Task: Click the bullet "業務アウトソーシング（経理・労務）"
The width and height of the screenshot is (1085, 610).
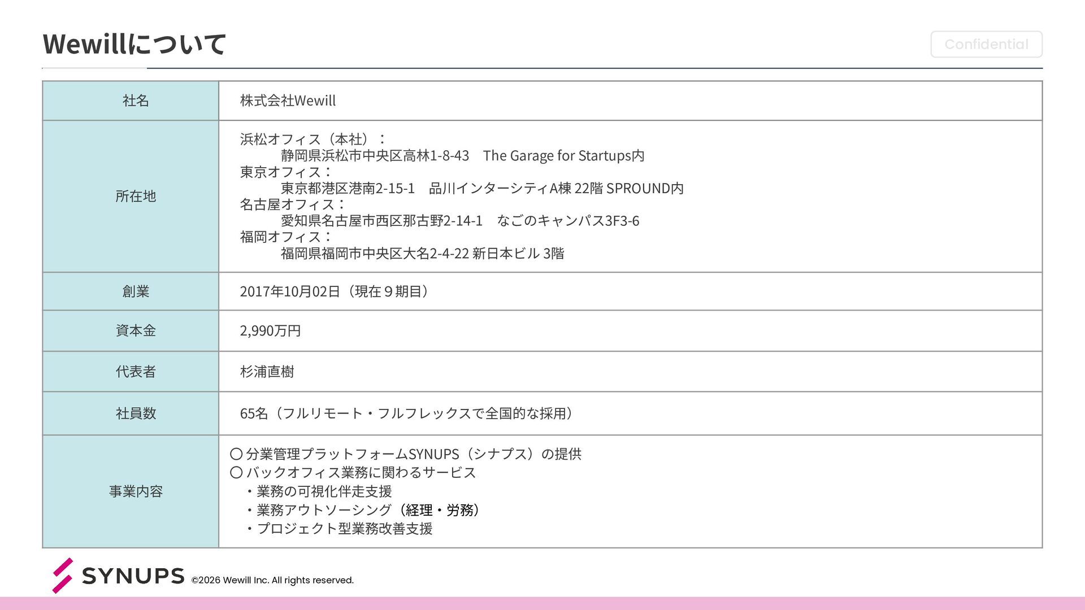Action: click(x=363, y=510)
